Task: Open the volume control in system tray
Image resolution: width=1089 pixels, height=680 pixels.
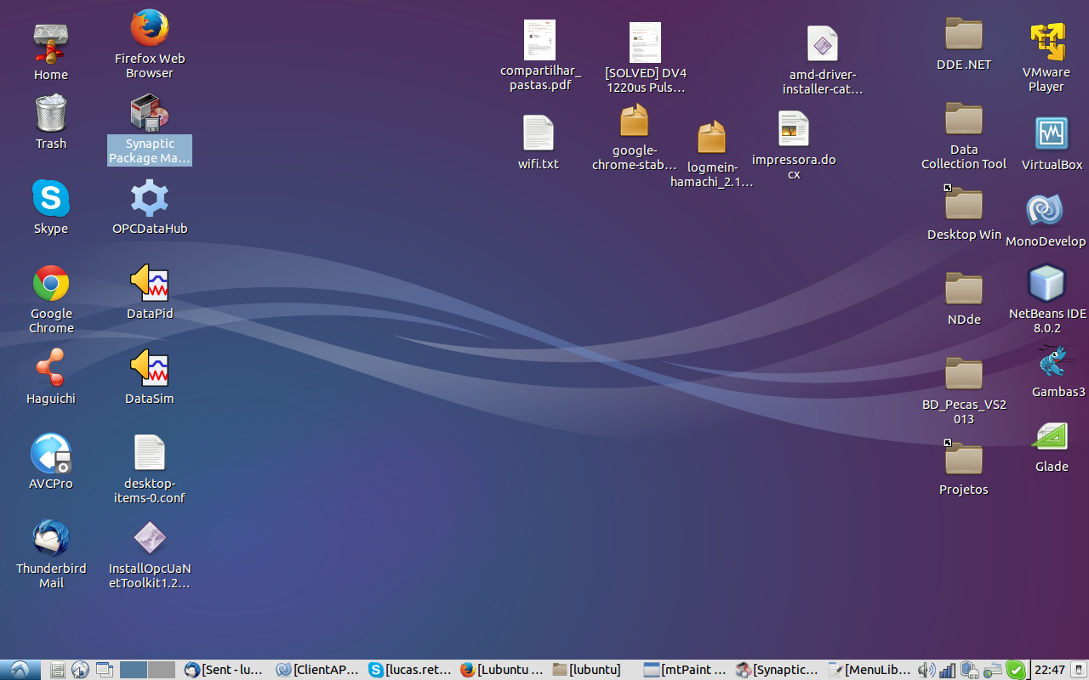Action: [927, 669]
